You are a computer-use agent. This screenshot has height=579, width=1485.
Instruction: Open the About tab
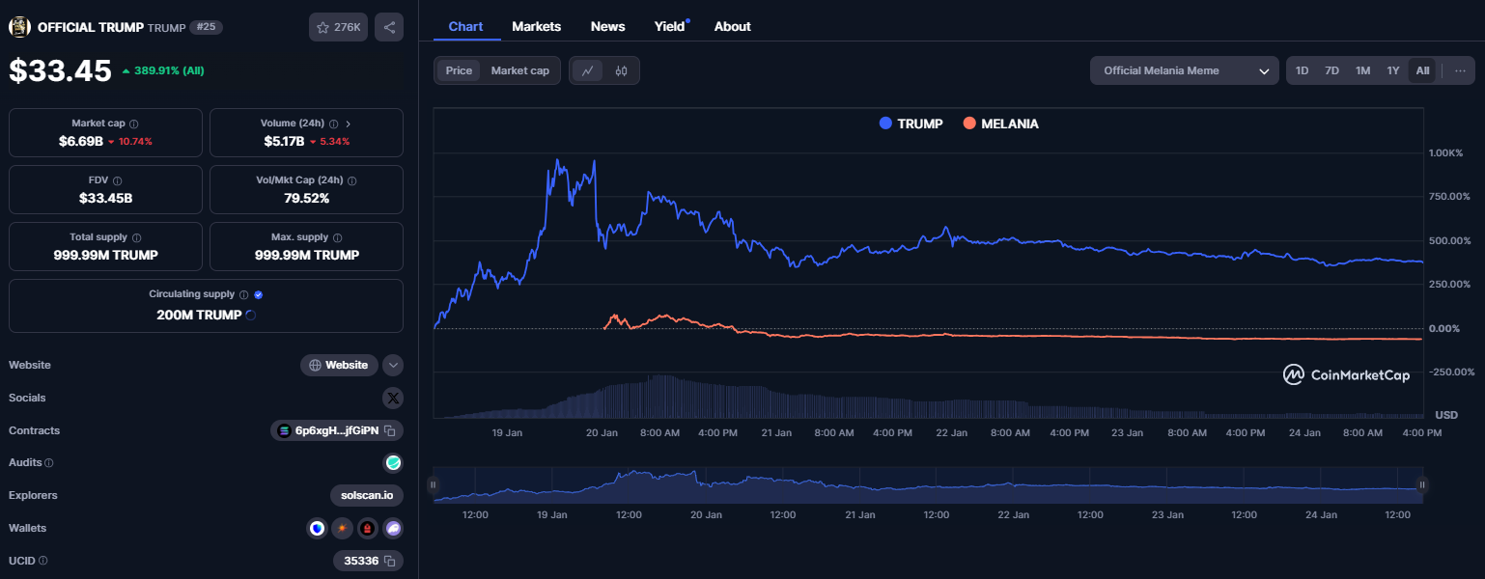click(732, 26)
